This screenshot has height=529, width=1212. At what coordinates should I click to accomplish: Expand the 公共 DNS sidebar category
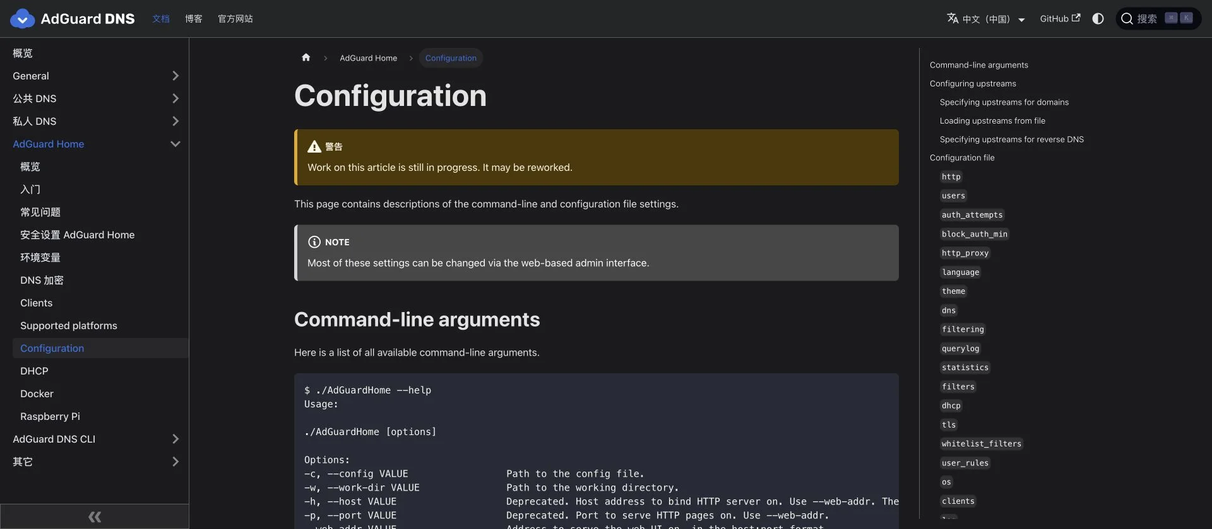tap(175, 98)
